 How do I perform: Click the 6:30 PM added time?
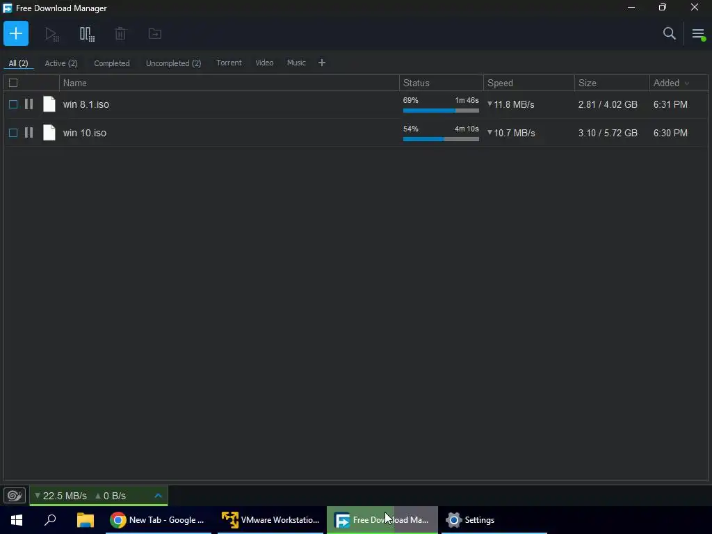point(670,133)
